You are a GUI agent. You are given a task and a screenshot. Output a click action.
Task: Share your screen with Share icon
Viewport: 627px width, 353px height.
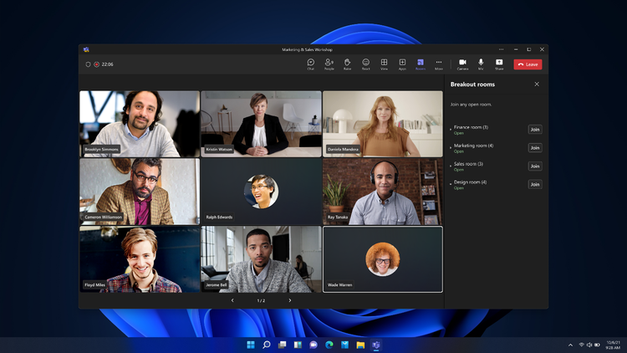(499, 64)
